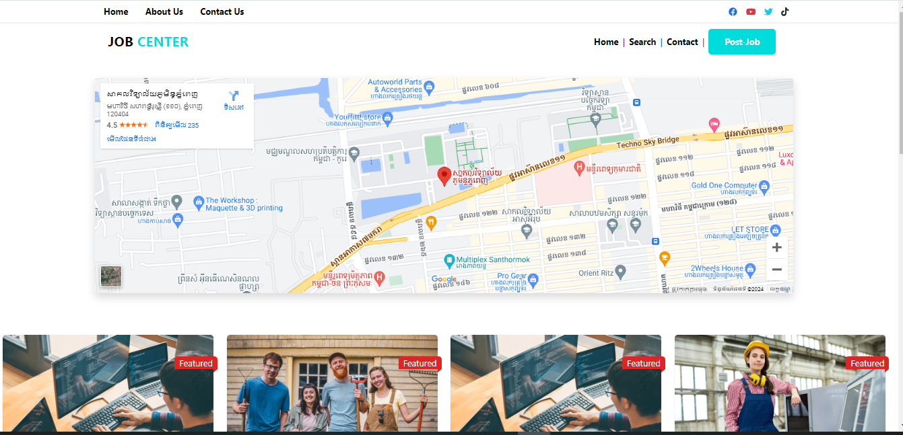Click the map directions arrow icon
903x435 pixels.
click(234, 96)
